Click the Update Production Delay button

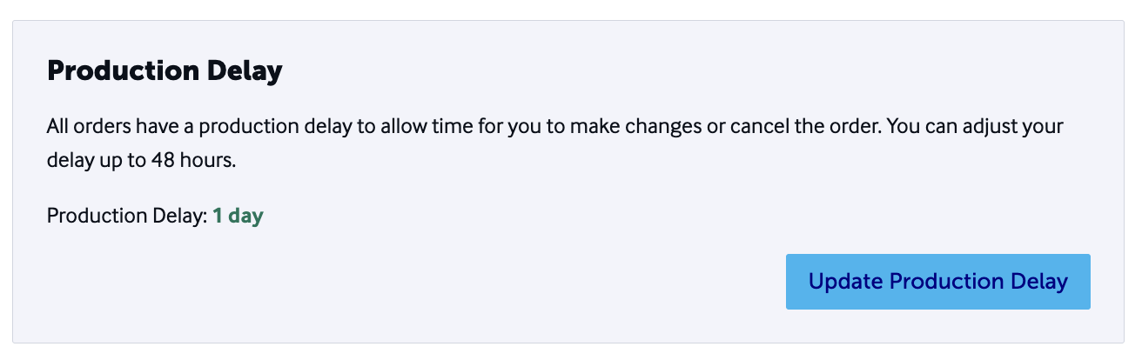[937, 282]
